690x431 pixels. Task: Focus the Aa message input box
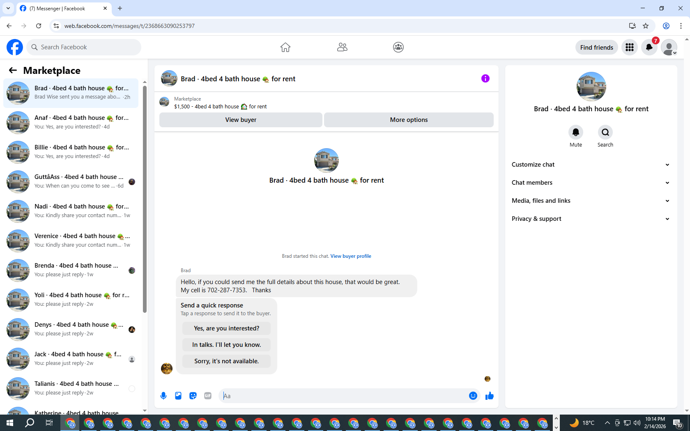pyautogui.click(x=343, y=396)
